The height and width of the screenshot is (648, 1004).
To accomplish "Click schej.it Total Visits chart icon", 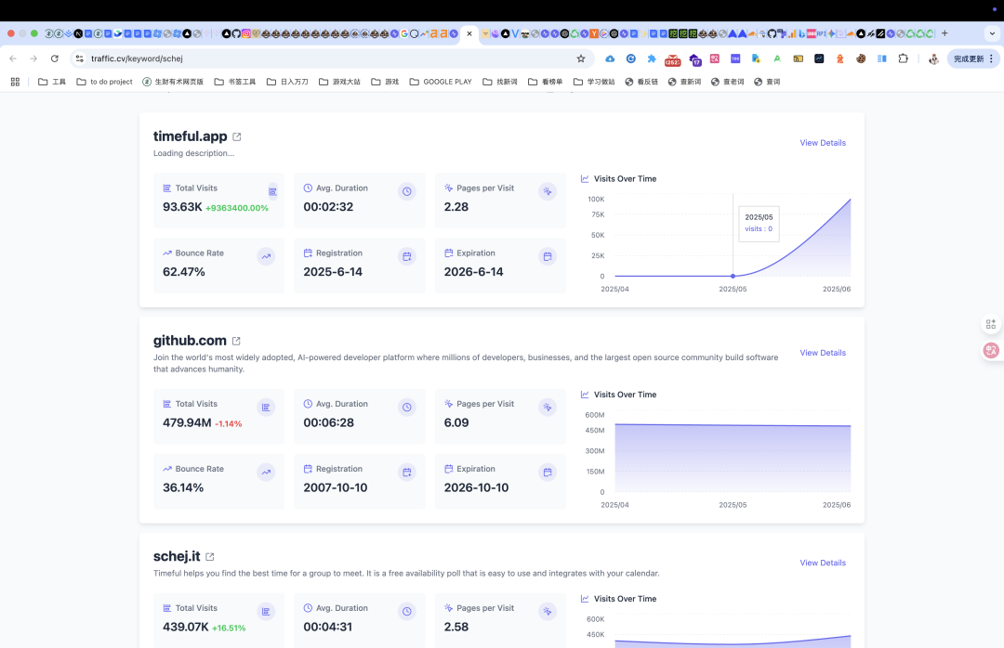I will (266, 612).
